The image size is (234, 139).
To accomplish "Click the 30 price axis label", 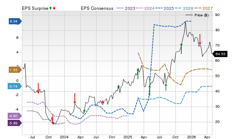I will pos(217,107).
